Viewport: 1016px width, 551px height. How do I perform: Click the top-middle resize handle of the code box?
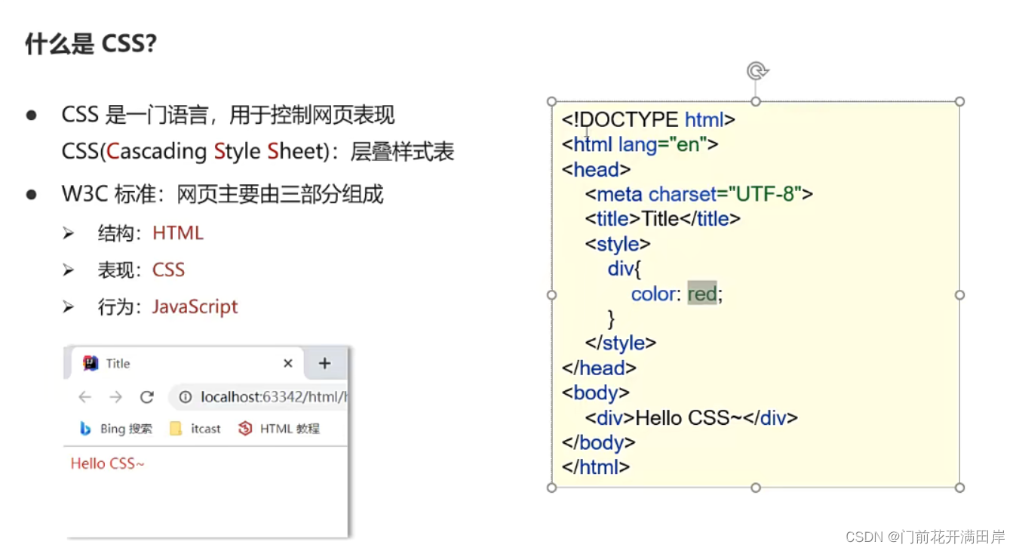pyautogui.click(x=756, y=101)
